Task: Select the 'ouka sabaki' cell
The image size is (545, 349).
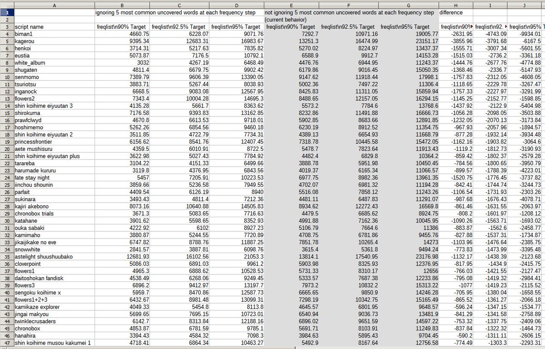Action: (x=54, y=228)
